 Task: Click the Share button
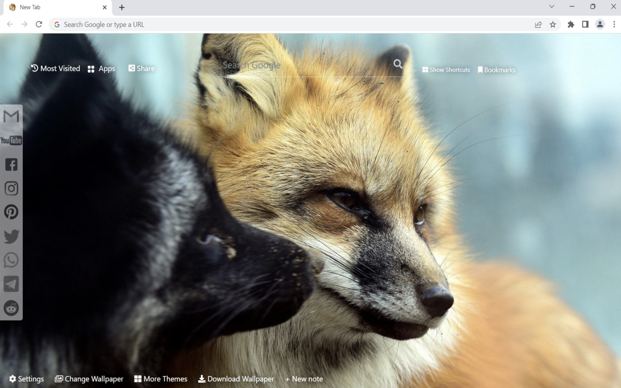[x=142, y=68]
